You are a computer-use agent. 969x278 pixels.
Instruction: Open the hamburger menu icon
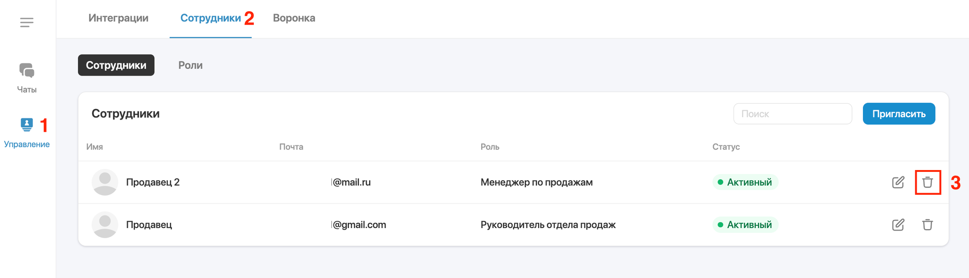tap(27, 22)
